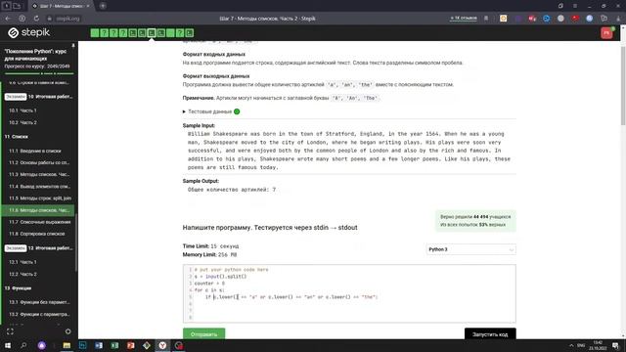Open PowerPoint from the taskbar
Image resolution: width=626 pixels, height=352 pixels.
pos(130,345)
